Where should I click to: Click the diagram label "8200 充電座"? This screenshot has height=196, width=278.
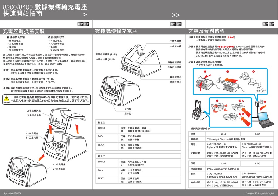point(59,164)
